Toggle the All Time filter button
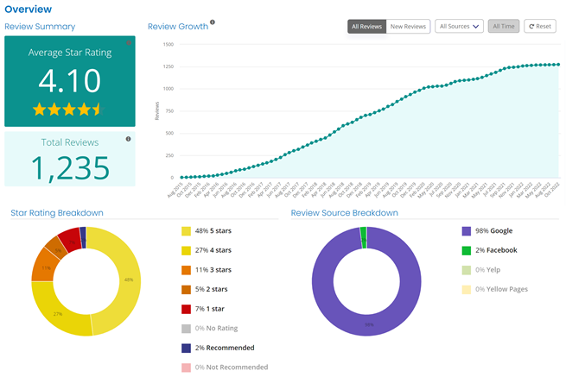Screen dimensions: 566x377 (503, 27)
